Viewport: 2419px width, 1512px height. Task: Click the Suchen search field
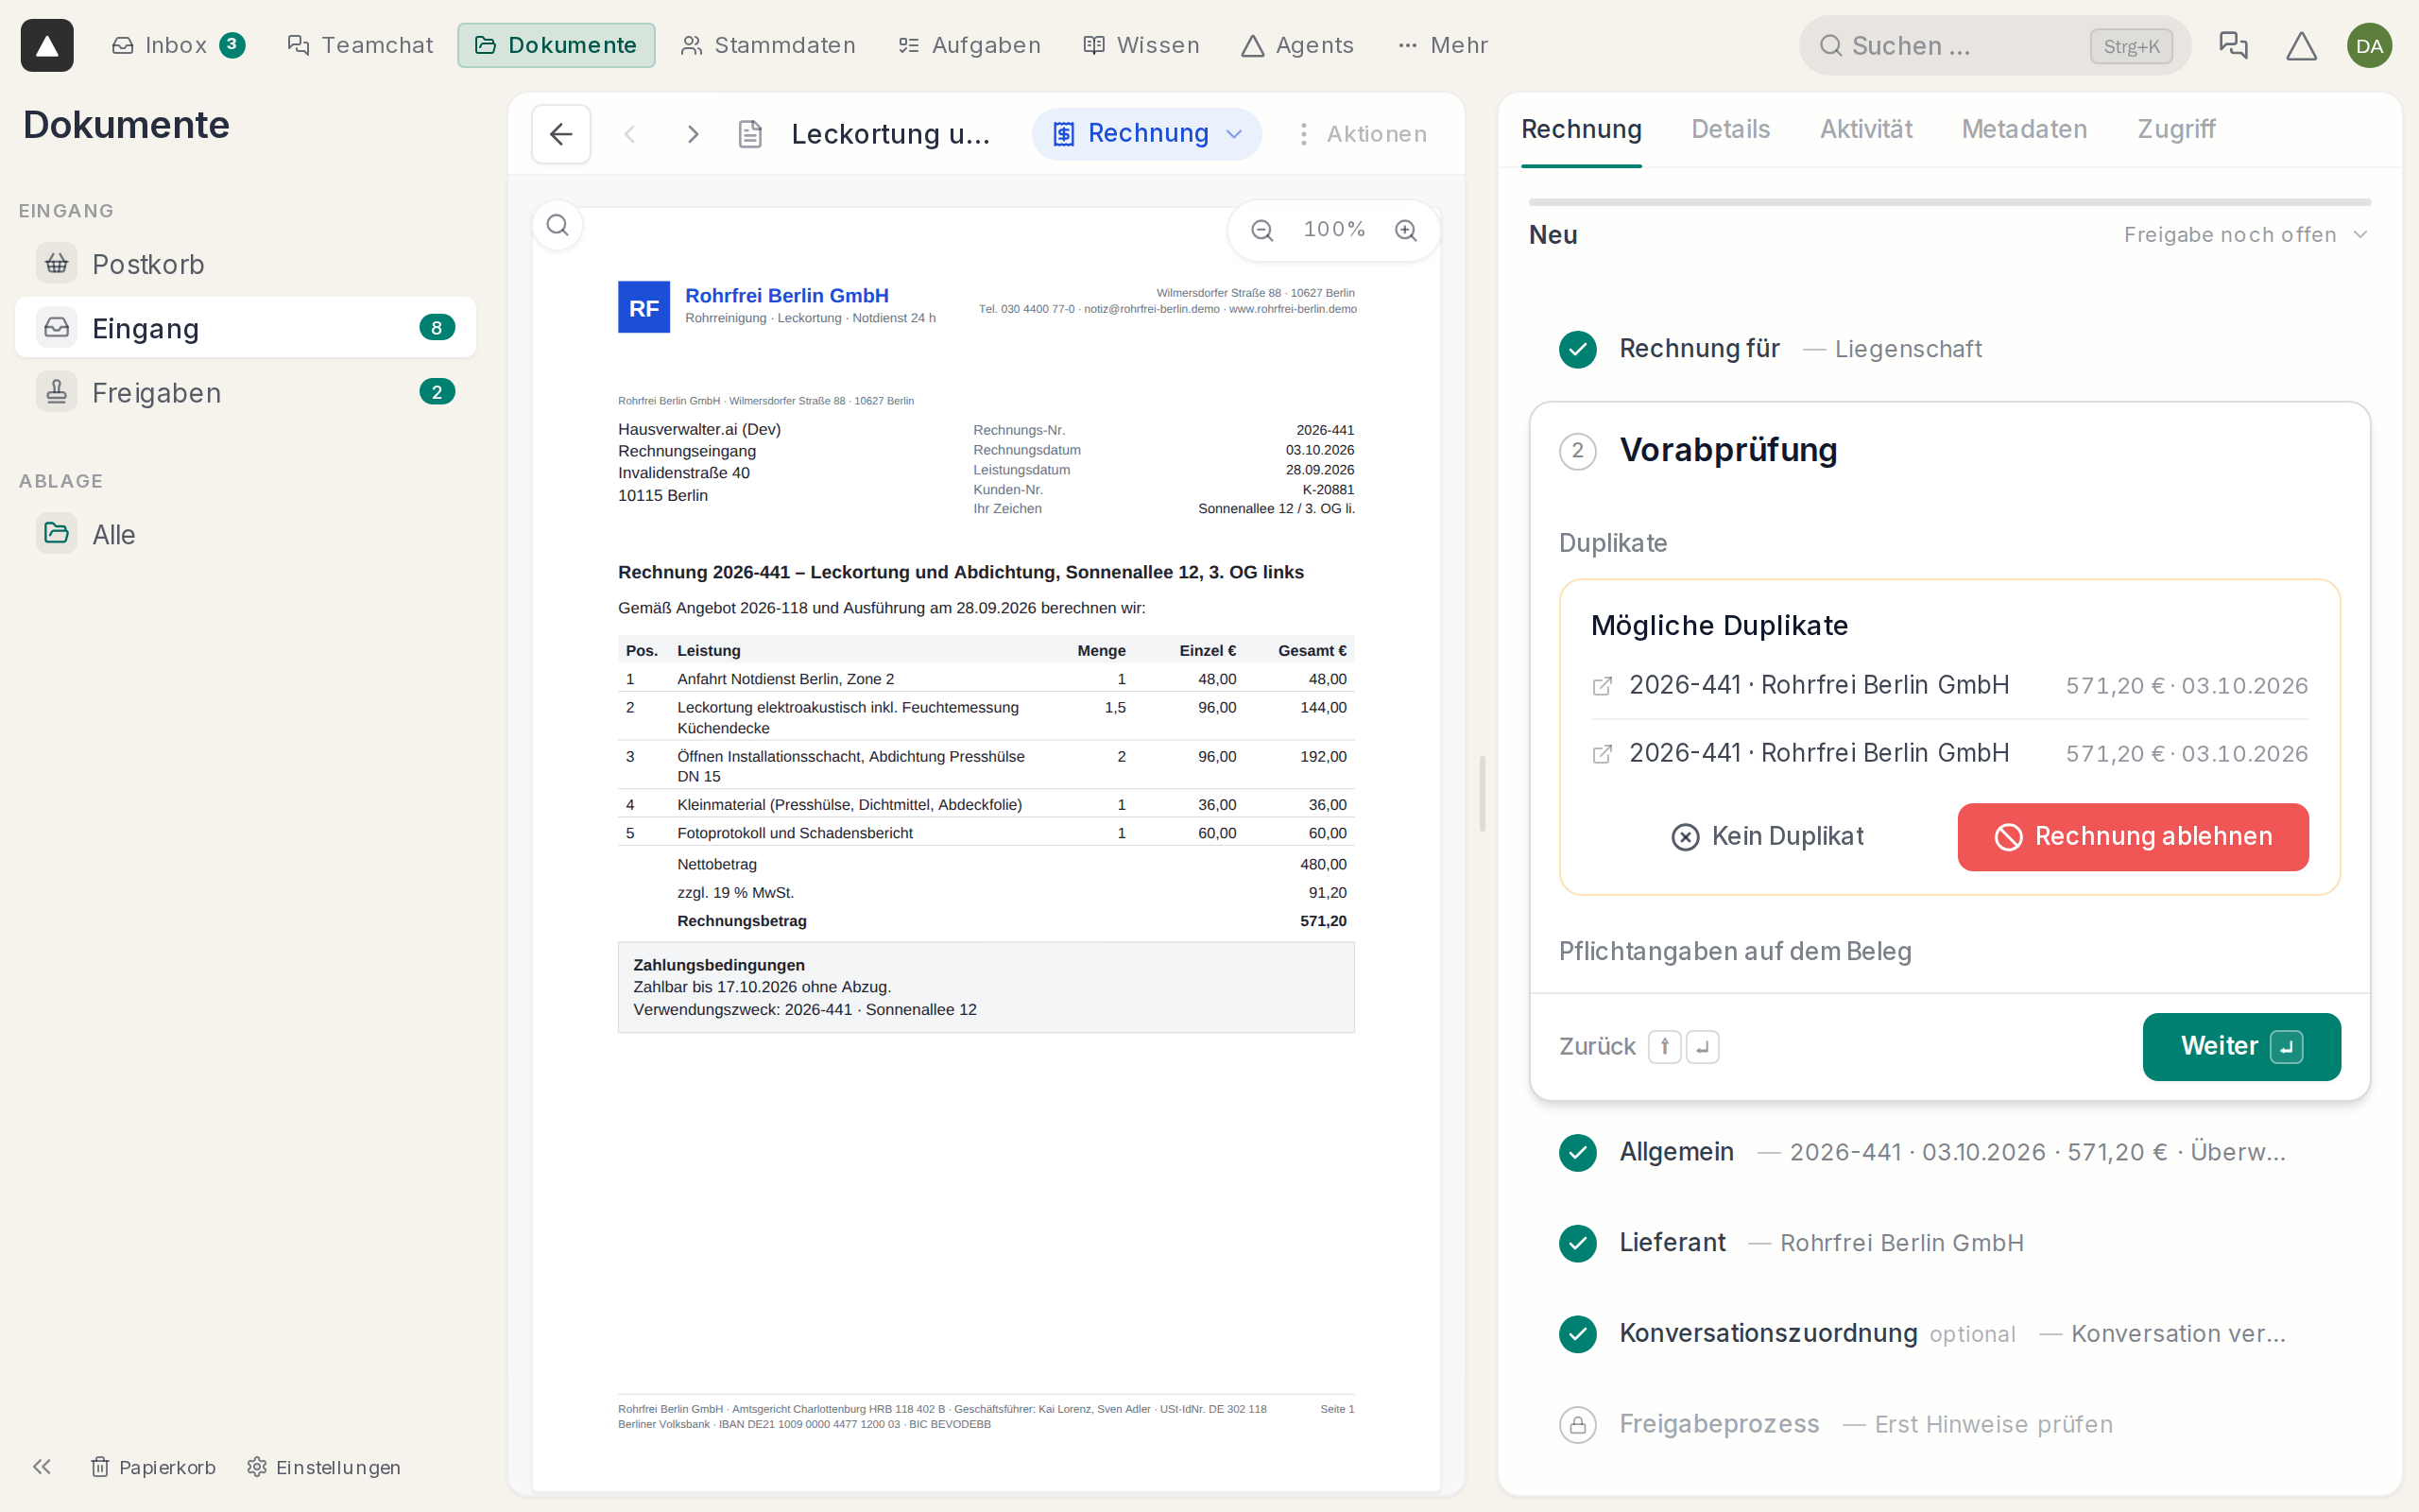coord(1994,45)
